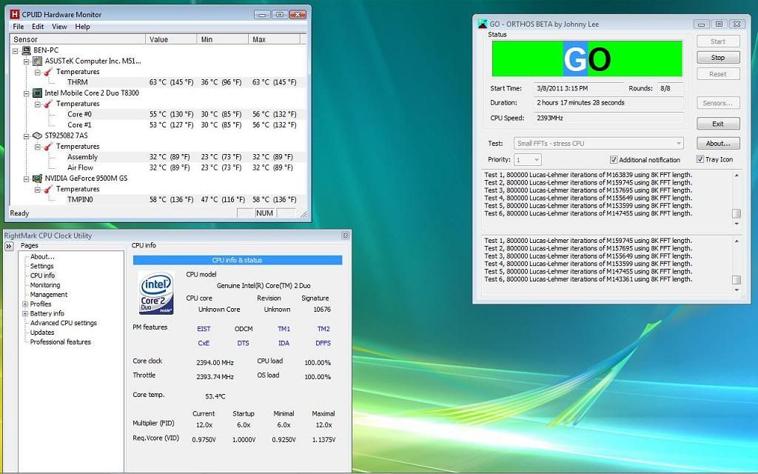This screenshot has width=758, height=474.
Task: Click the About... button in ORTHOS
Action: tap(718, 143)
